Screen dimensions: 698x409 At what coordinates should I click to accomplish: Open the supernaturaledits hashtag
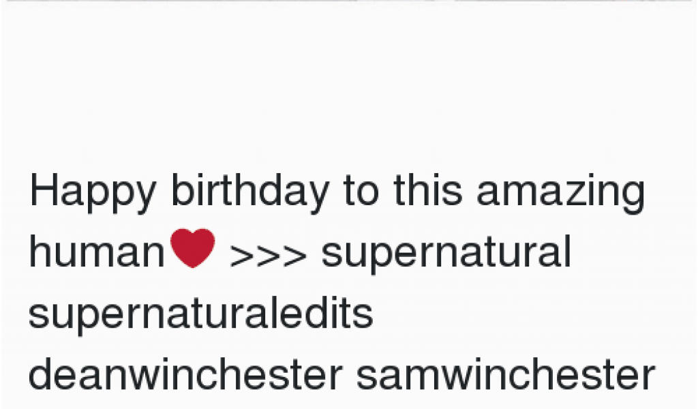coord(201,314)
